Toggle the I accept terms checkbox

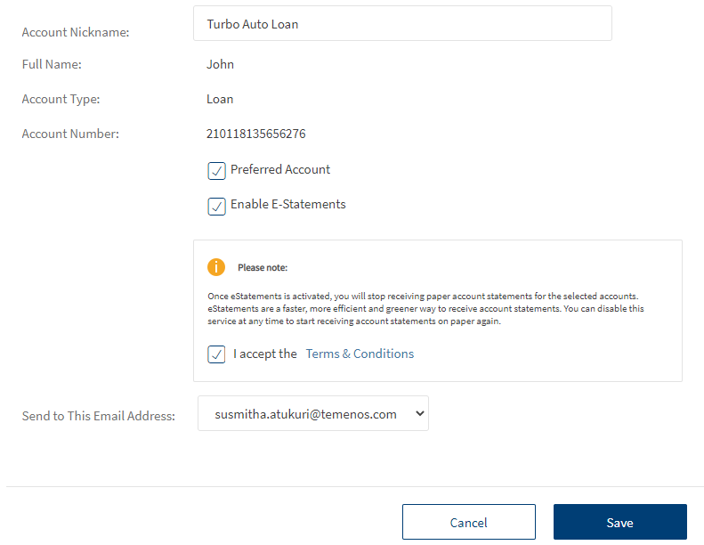point(216,354)
